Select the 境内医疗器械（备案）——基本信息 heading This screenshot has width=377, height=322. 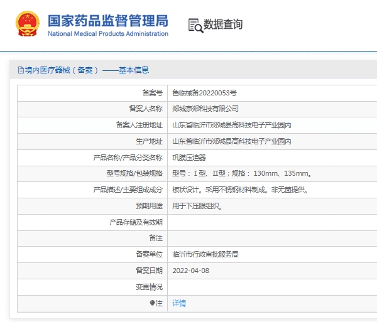(87, 70)
